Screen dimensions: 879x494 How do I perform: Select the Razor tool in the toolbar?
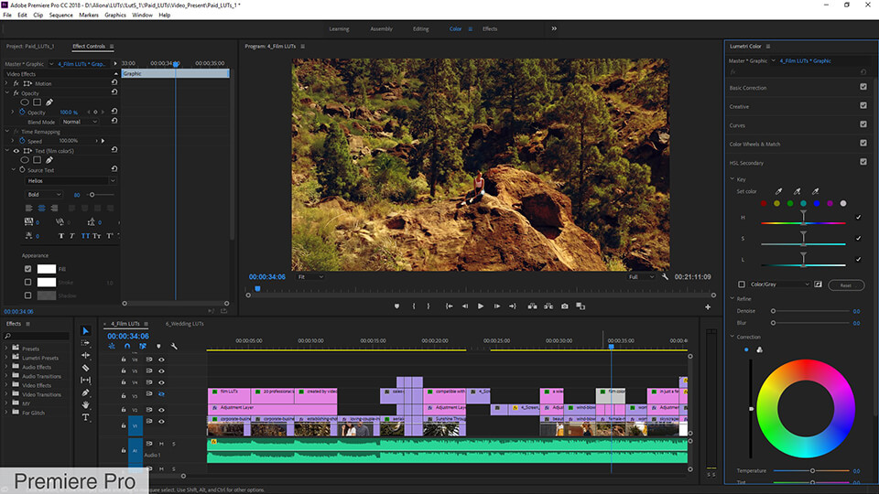pyautogui.click(x=86, y=368)
